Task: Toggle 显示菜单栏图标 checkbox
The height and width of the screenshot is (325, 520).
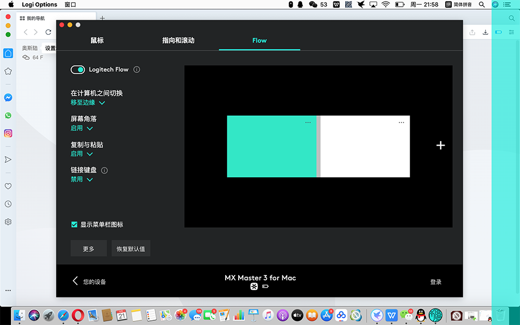Action: (74, 225)
